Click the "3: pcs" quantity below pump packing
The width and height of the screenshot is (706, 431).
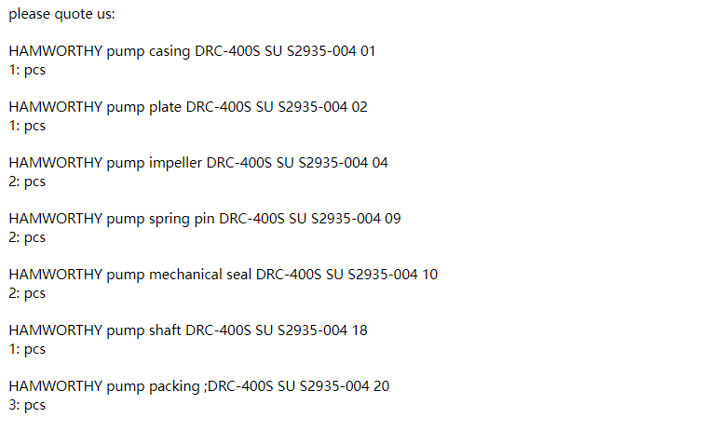coord(27,405)
